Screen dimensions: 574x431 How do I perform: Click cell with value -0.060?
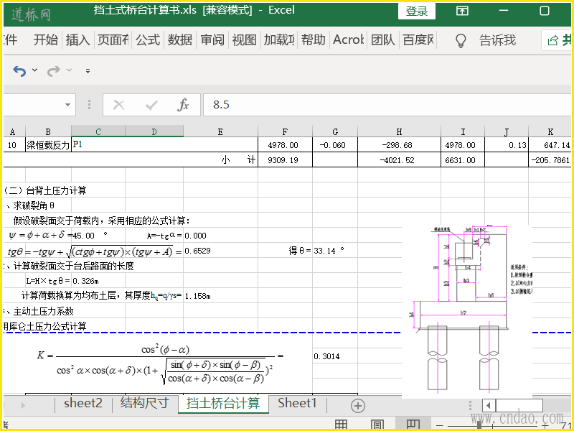click(335, 145)
